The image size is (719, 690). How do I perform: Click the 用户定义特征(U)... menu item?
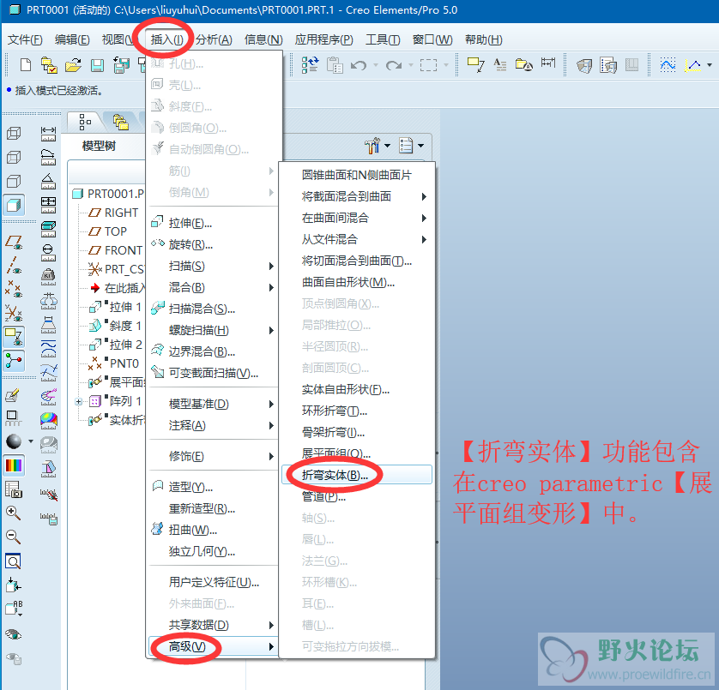click(x=213, y=582)
